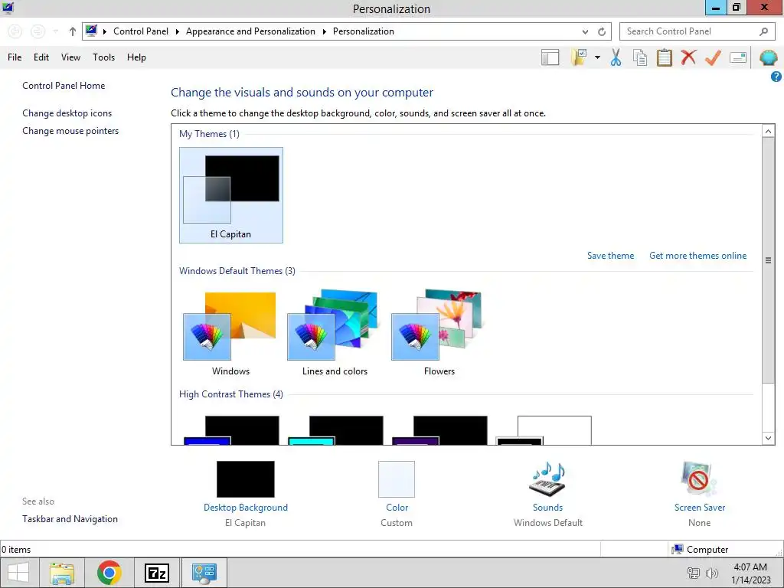Image resolution: width=784 pixels, height=588 pixels.
Task: Open the Color swatch settings
Action: pyautogui.click(x=397, y=479)
